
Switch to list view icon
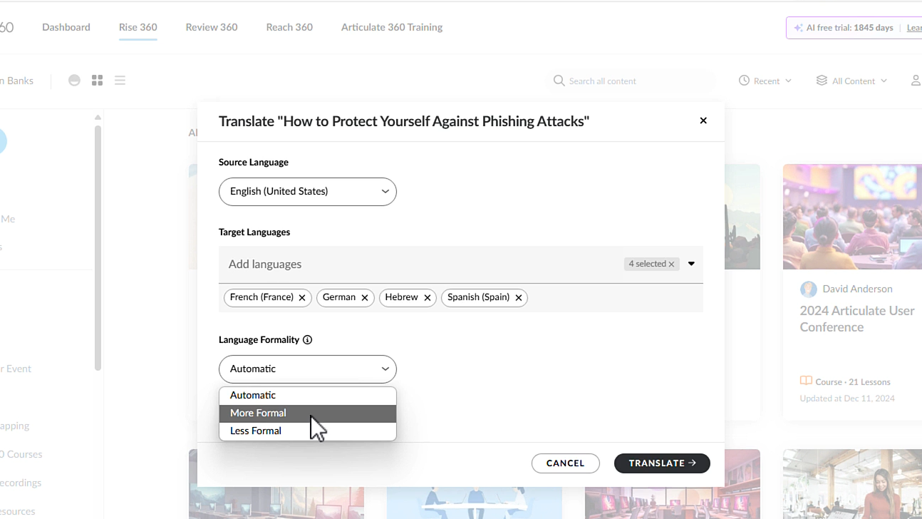coord(120,81)
